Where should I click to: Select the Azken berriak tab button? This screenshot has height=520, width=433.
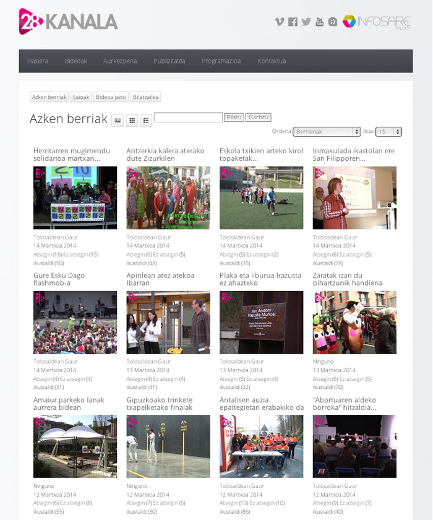(49, 97)
